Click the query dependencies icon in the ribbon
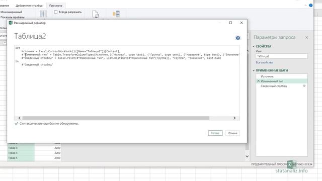The width and height of the screenshot is (322, 181). 116,14
